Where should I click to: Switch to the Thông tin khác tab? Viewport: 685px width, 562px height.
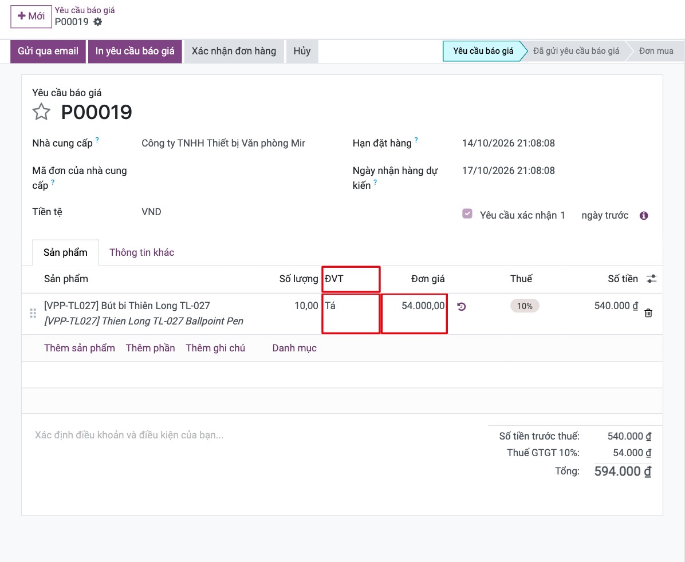coord(141,252)
